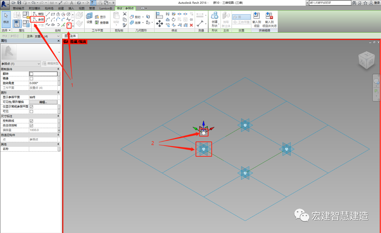Click the 查看器 viewer icon
Image resolution: width=381 pixels, height=233 pixels.
pyautogui.click(x=102, y=23)
